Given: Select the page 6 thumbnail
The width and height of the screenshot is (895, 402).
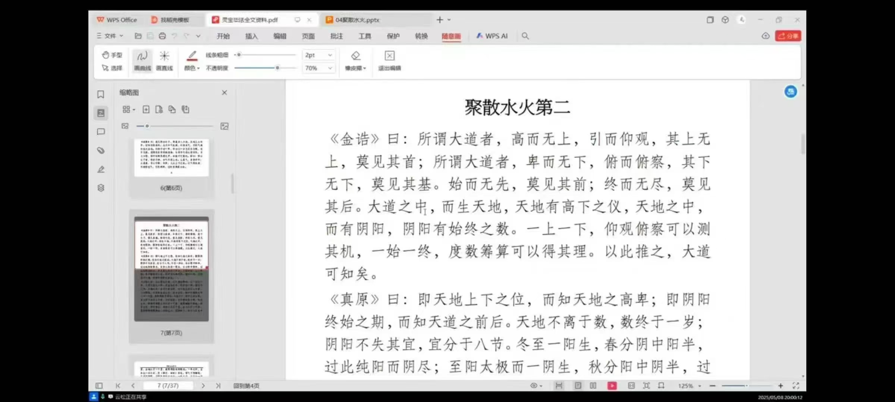Looking at the screenshot, I should coord(172,158).
